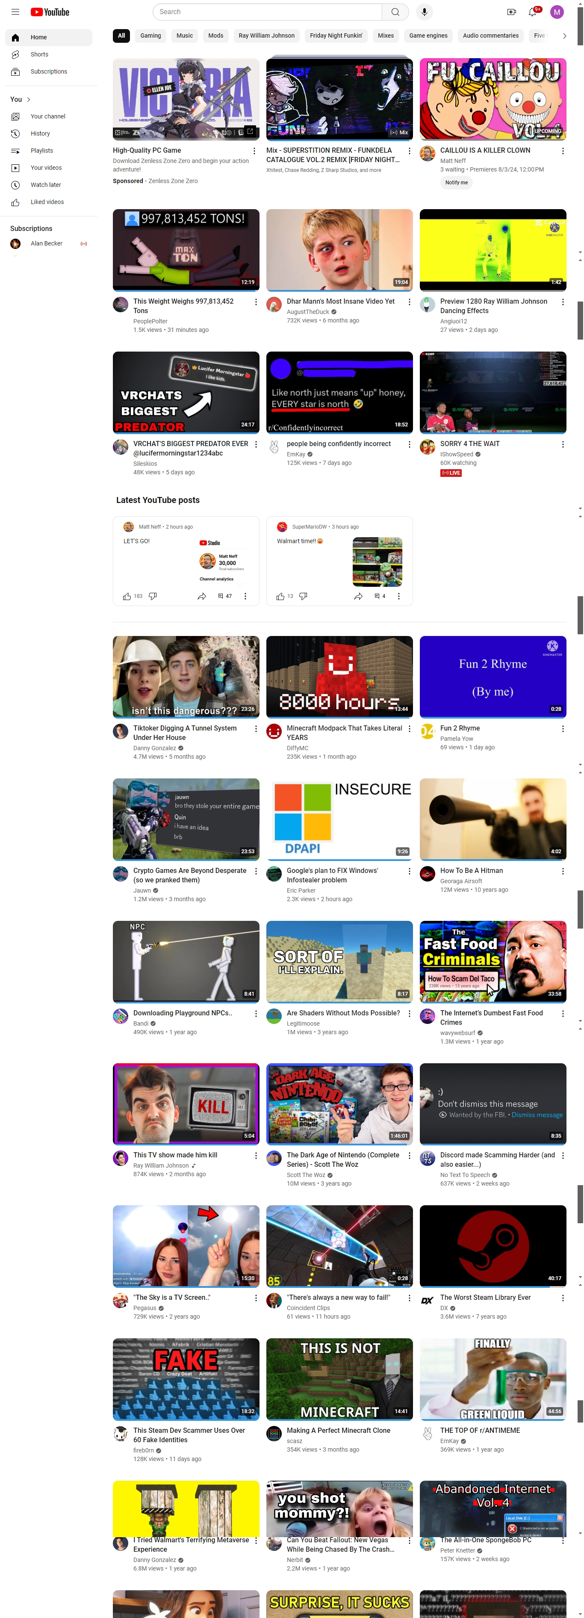Open EmKay channel under confidently incorrect
Viewport: 584px width, 1618px height.
click(x=296, y=454)
